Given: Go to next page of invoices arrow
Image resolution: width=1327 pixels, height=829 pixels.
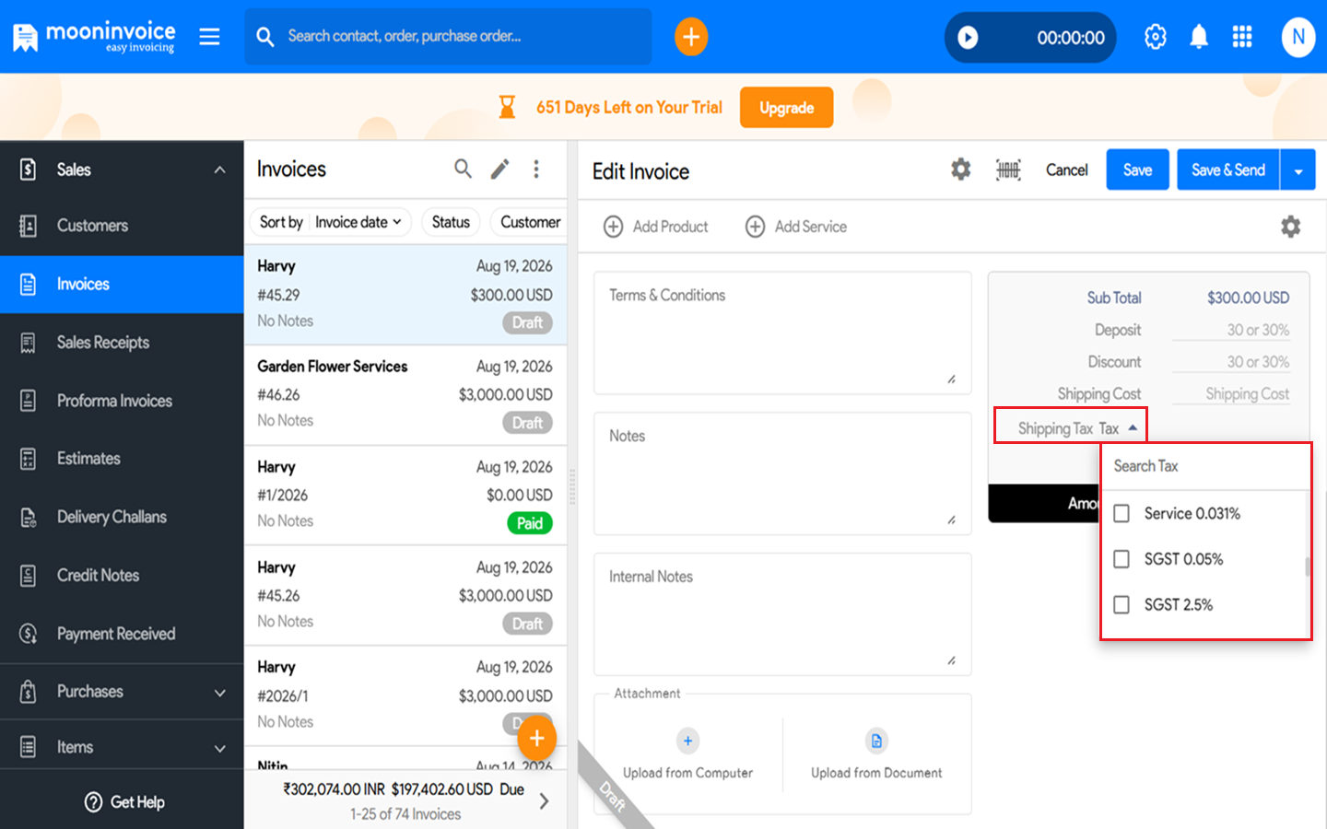Looking at the screenshot, I should tap(544, 801).
